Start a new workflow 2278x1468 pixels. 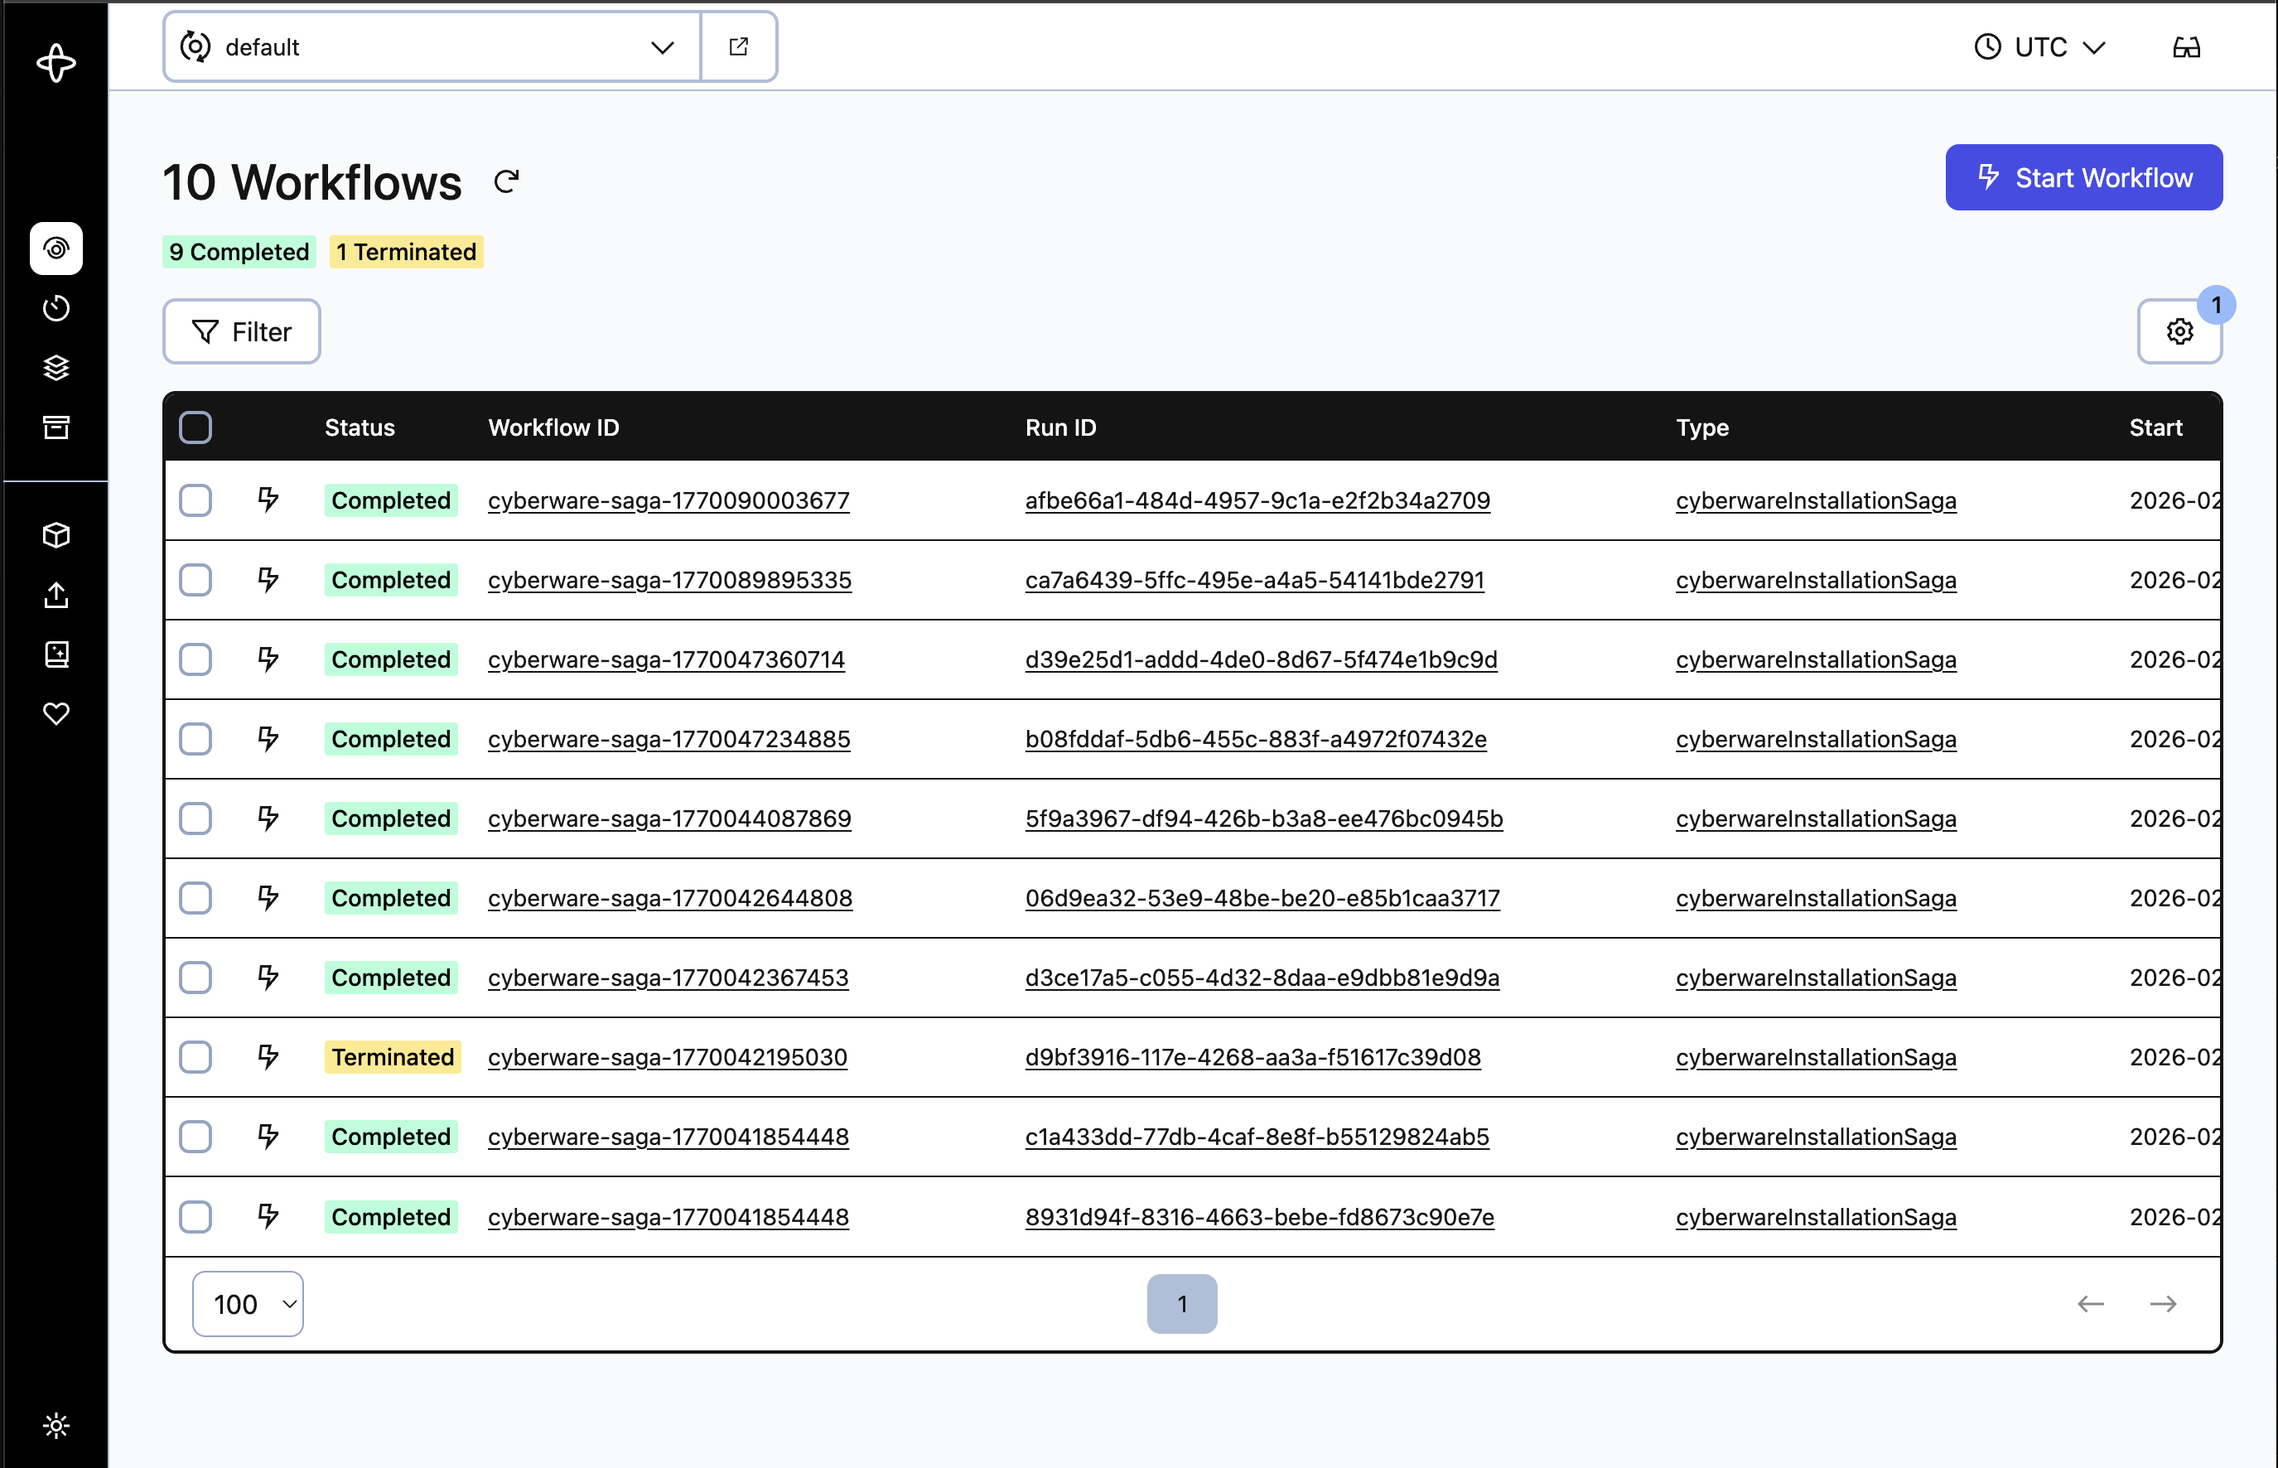(2083, 176)
